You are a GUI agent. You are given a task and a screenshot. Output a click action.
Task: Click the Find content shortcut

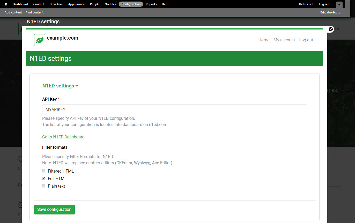coord(35,12)
